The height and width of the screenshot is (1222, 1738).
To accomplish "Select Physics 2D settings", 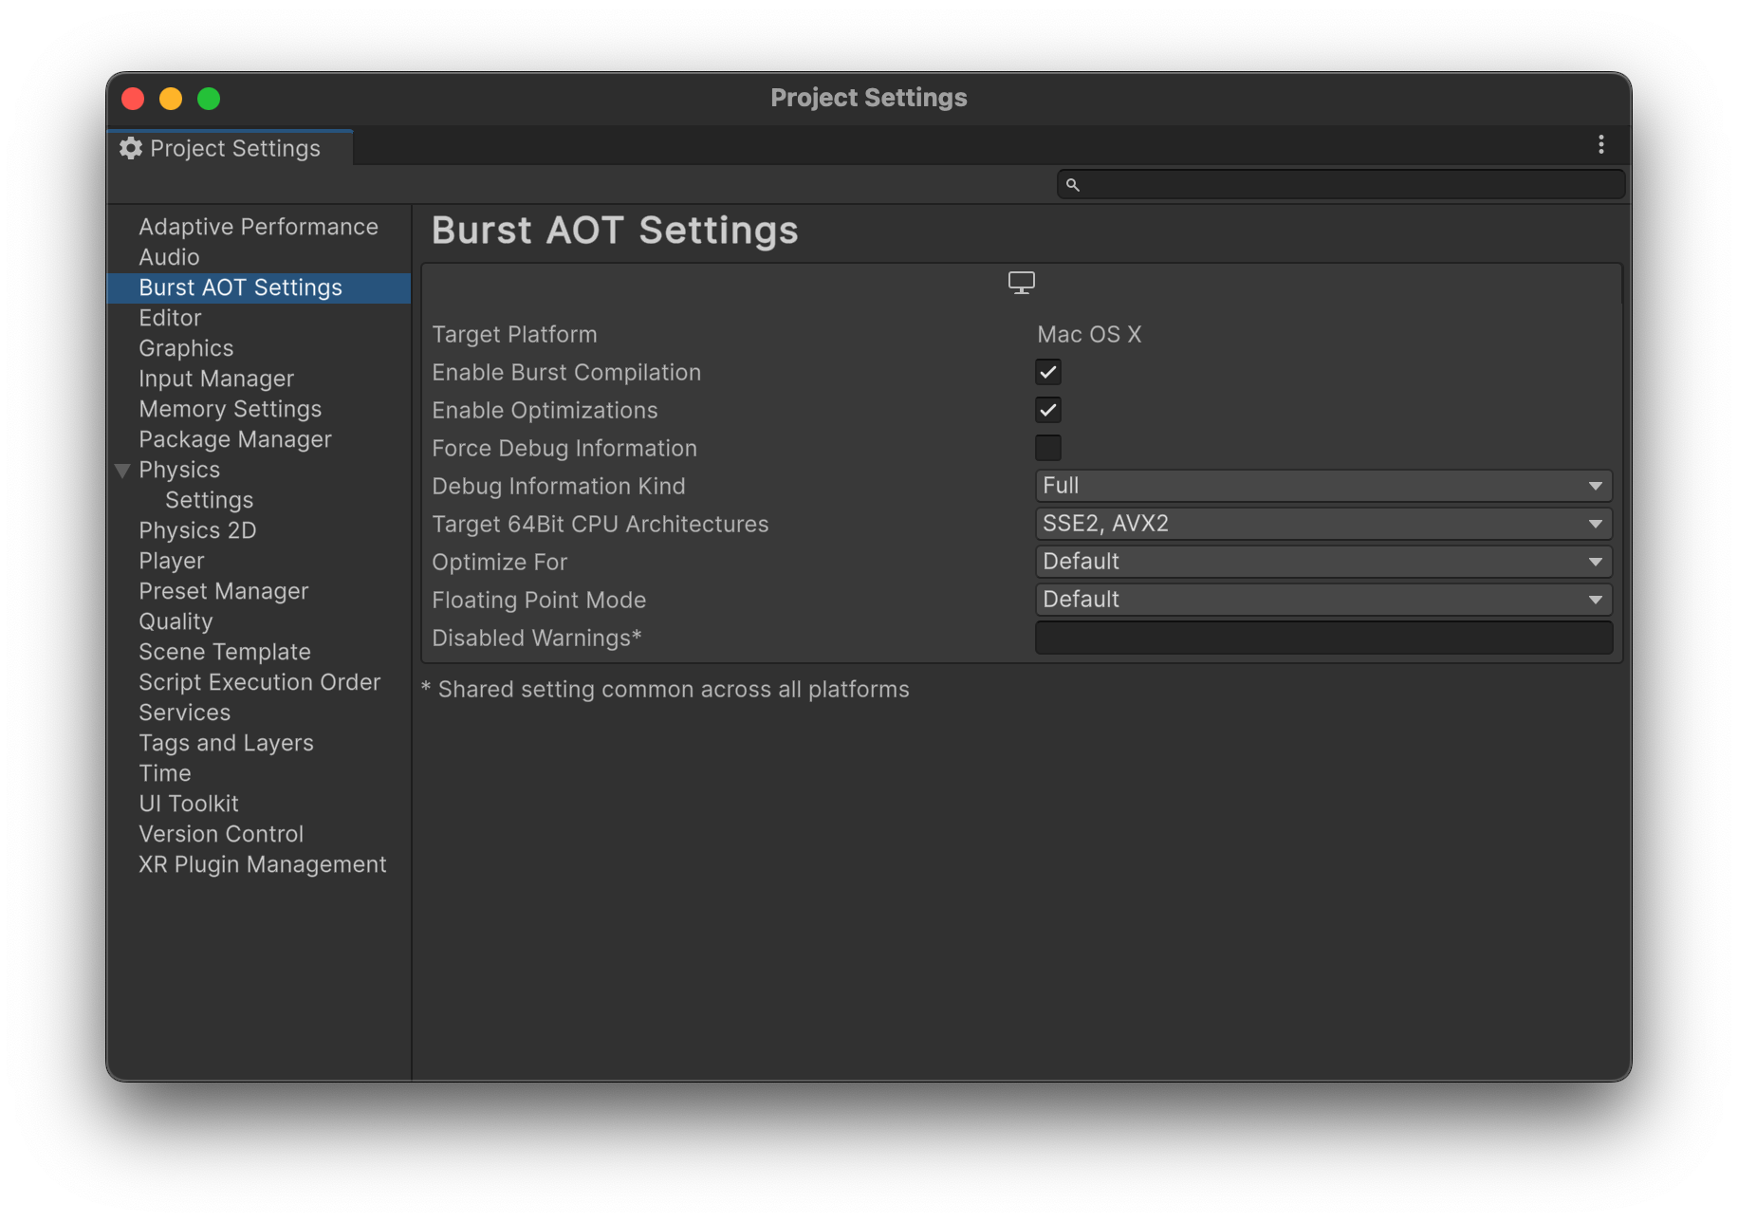I will [197, 529].
